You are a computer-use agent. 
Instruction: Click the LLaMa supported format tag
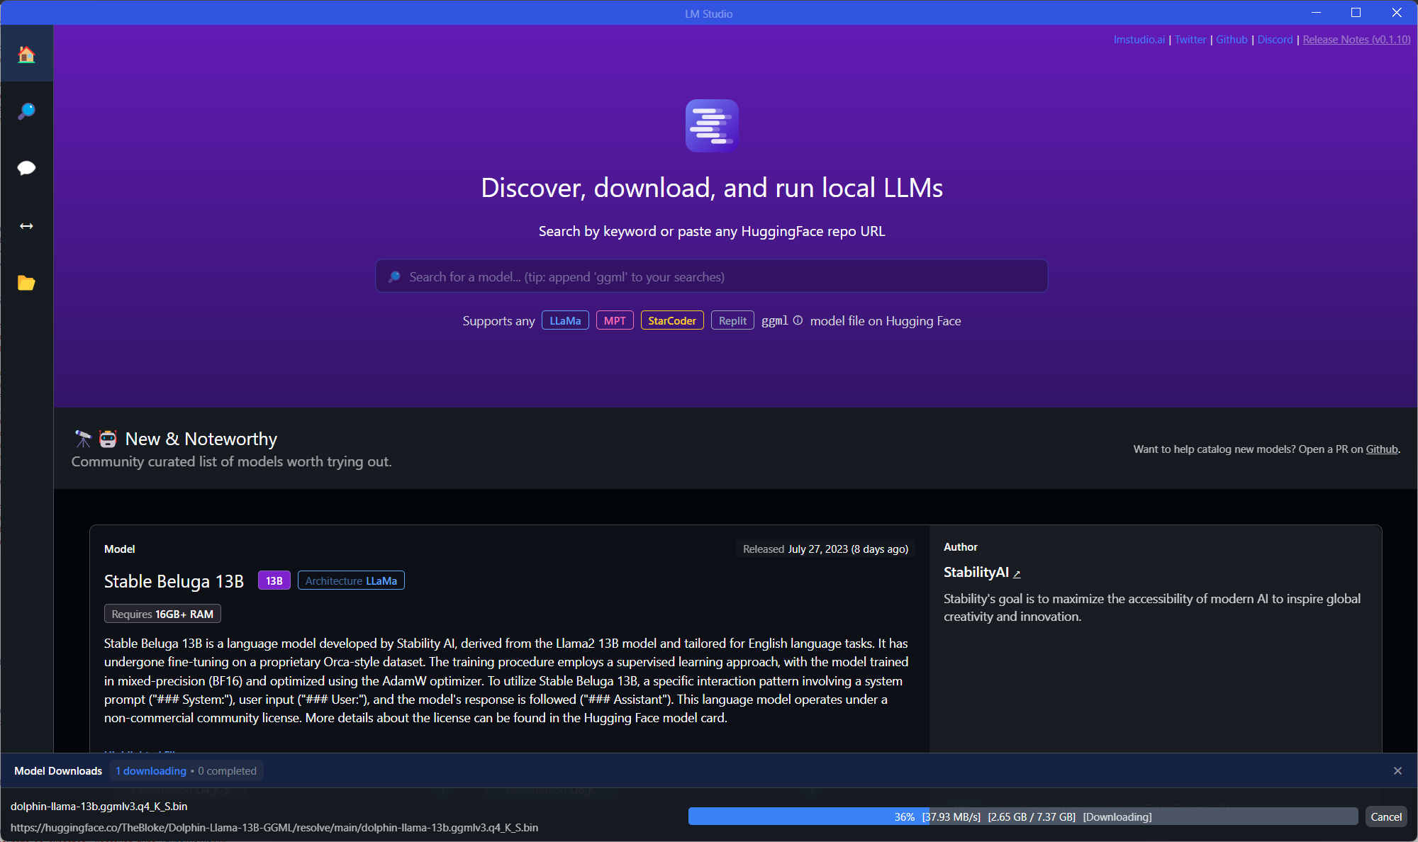coord(565,320)
